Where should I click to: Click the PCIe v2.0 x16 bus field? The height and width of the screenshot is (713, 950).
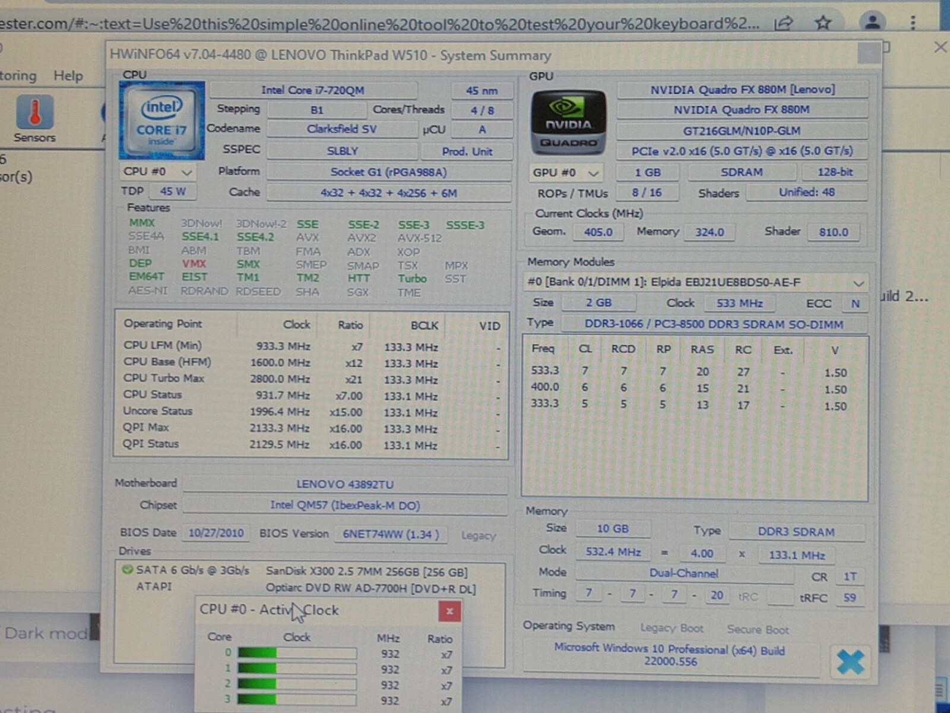point(742,151)
